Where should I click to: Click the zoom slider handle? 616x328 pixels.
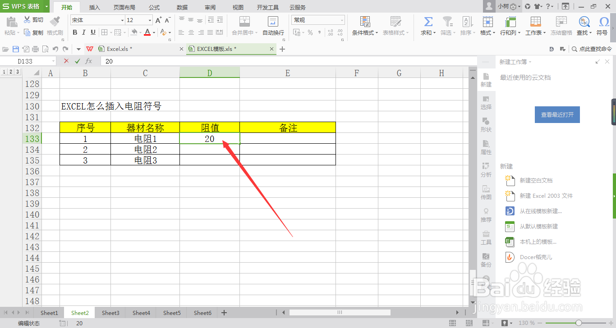[x=579, y=323]
